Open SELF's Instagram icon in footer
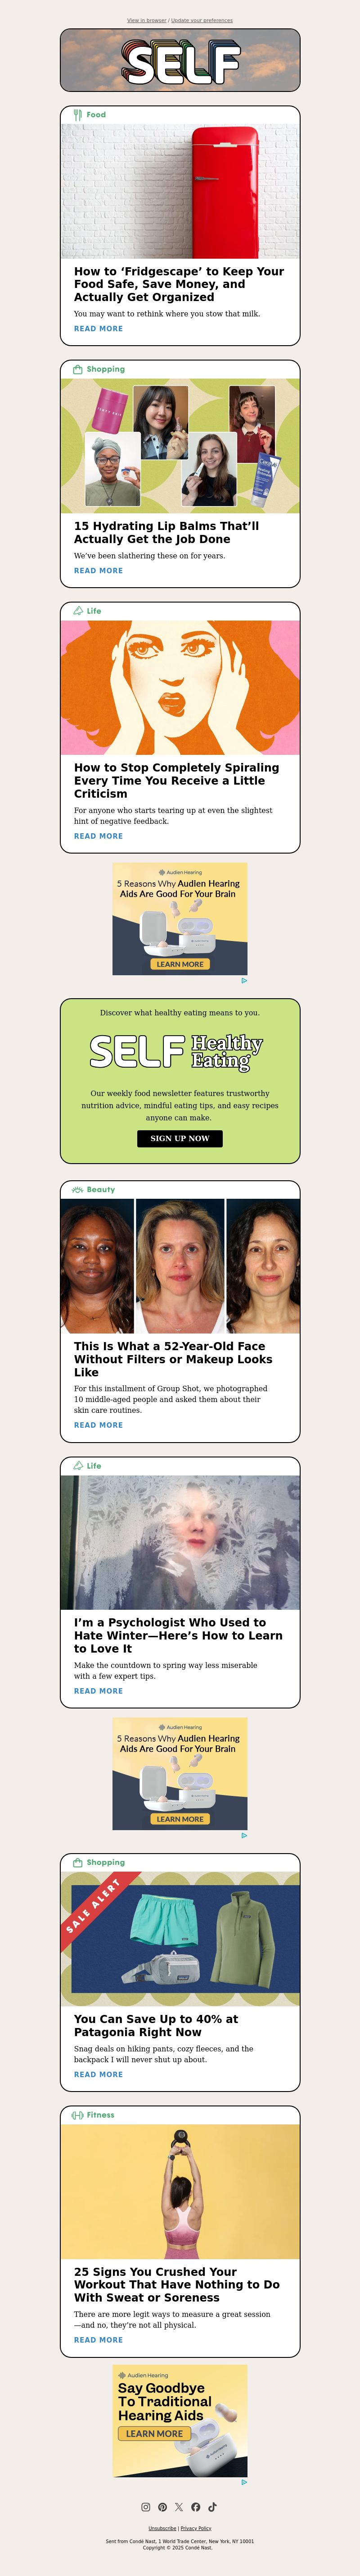 click(146, 2507)
